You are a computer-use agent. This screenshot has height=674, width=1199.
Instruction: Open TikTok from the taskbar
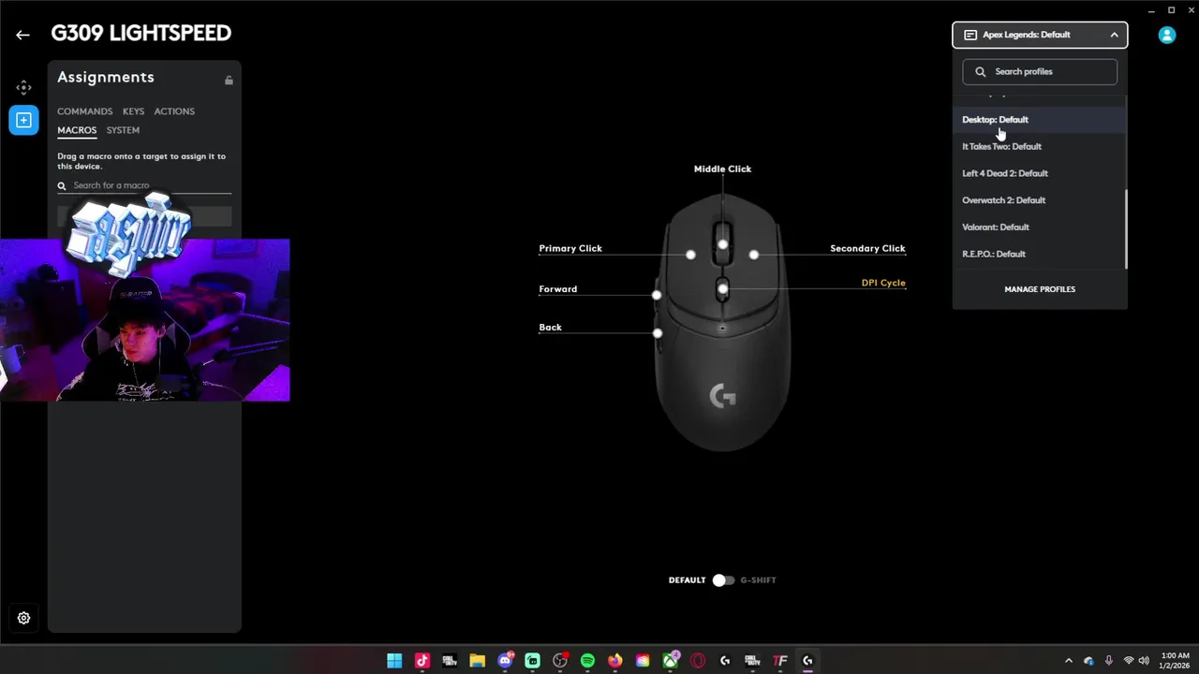[x=422, y=661]
